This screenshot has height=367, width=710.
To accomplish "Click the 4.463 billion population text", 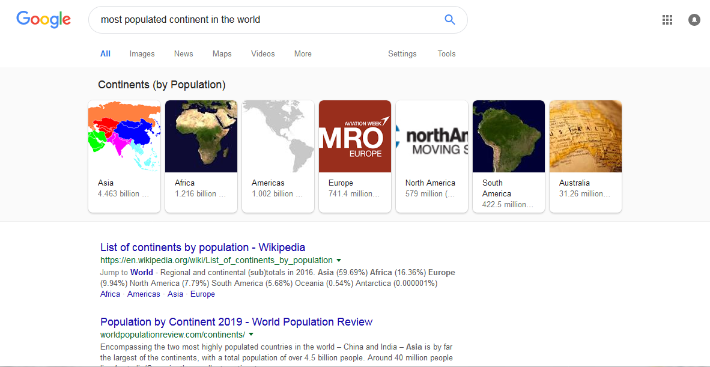I will 124,194.
